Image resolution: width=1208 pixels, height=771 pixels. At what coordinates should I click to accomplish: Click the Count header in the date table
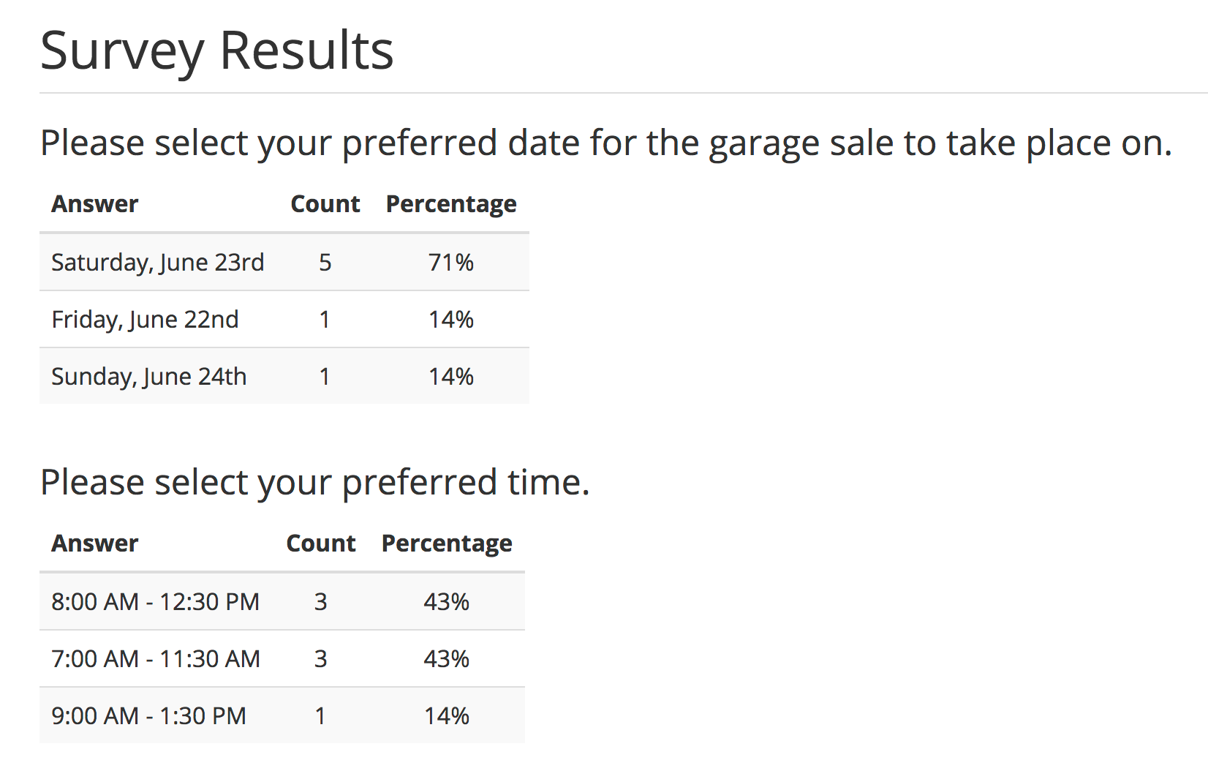point(325,204)
